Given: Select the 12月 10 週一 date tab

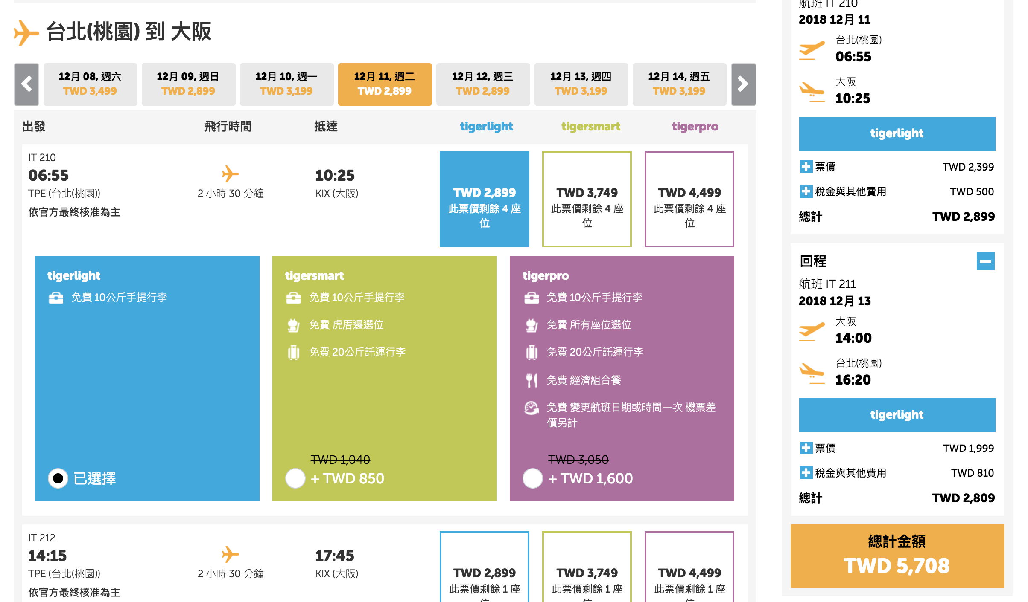Looking at the screenshot, I should click(x=286, y=84).
